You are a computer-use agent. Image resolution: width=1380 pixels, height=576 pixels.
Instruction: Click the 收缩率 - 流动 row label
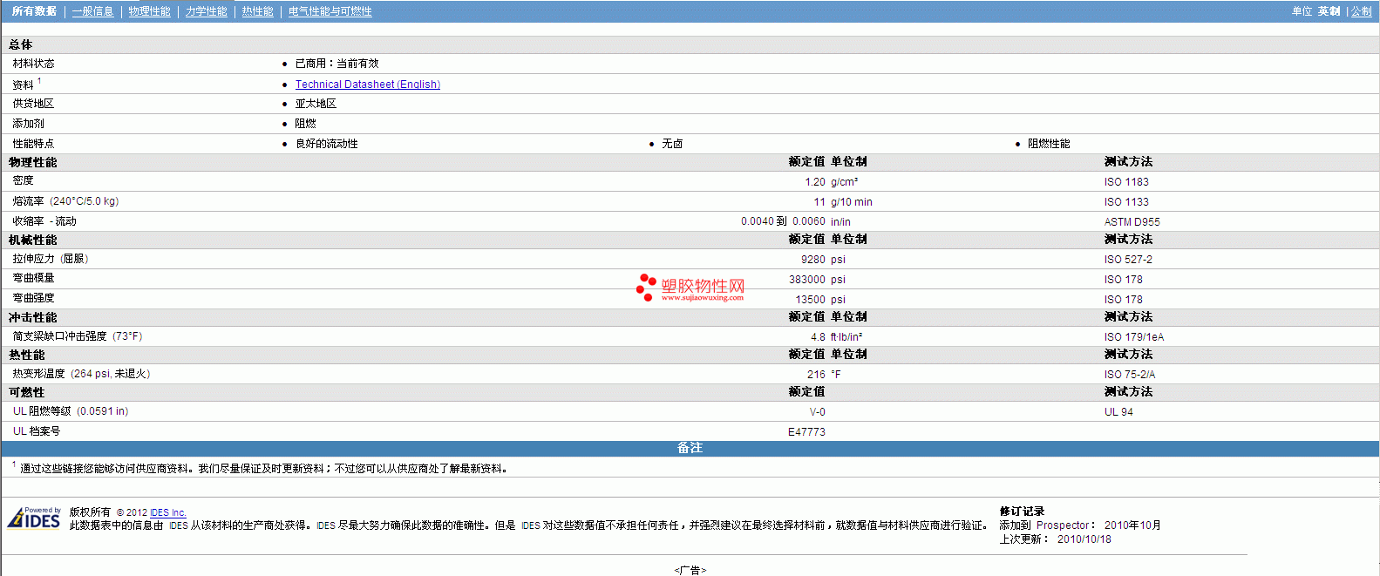click(44, 221)
